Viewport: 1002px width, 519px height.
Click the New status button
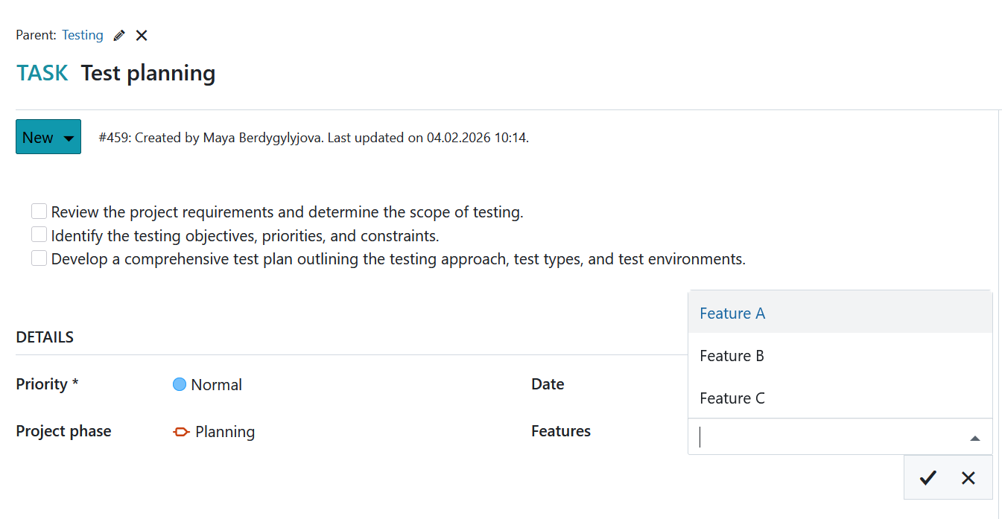click(x=37, y=136)
